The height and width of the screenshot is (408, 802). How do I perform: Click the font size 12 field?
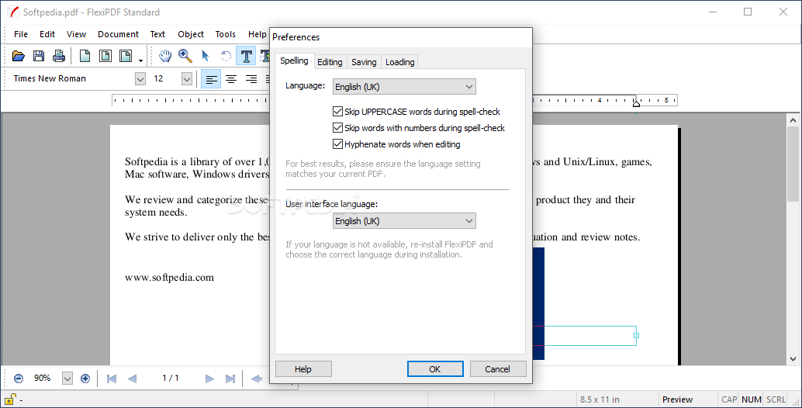coord(166,79)
